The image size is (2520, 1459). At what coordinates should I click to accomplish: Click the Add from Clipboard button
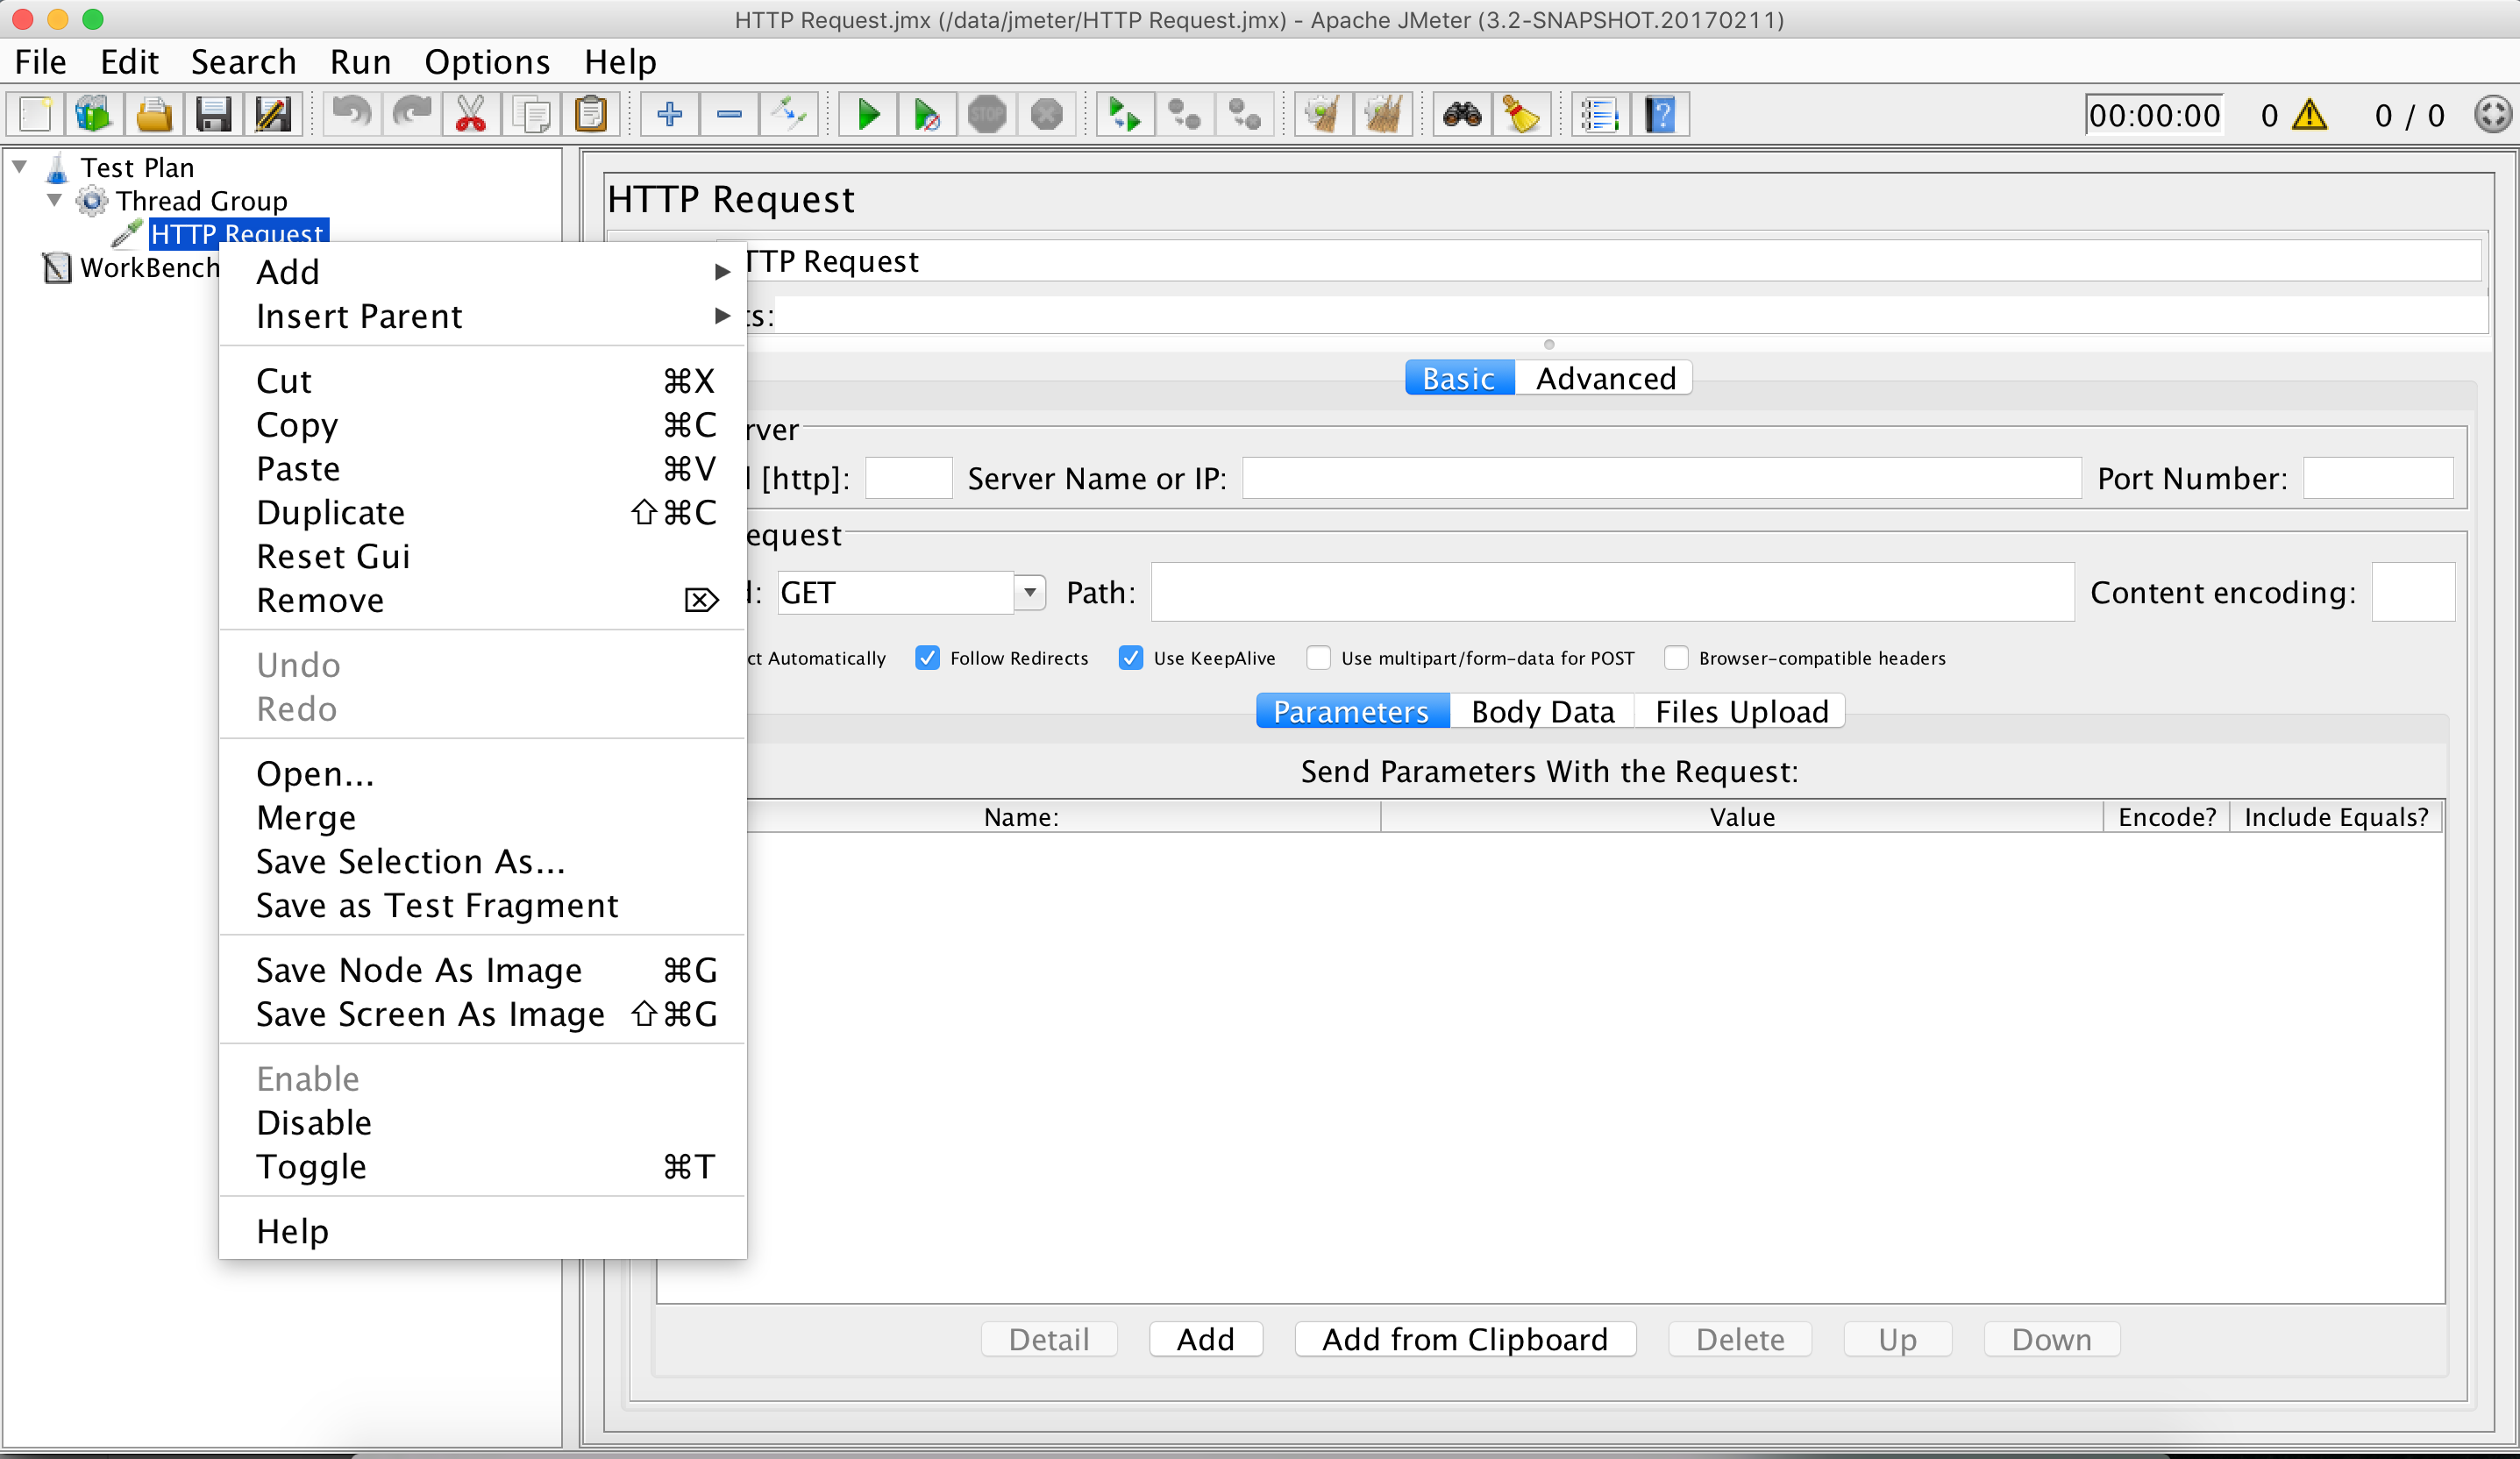point(1464,1339)
